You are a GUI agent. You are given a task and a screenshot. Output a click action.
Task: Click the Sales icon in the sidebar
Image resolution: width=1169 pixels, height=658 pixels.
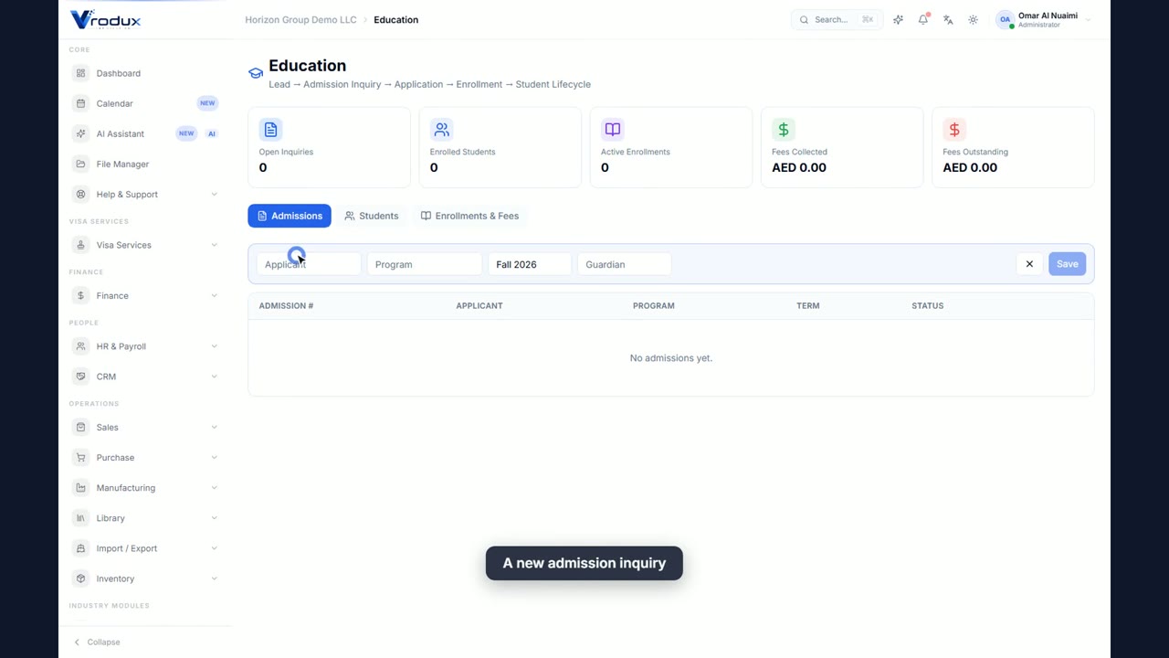[x=80, y=427]
